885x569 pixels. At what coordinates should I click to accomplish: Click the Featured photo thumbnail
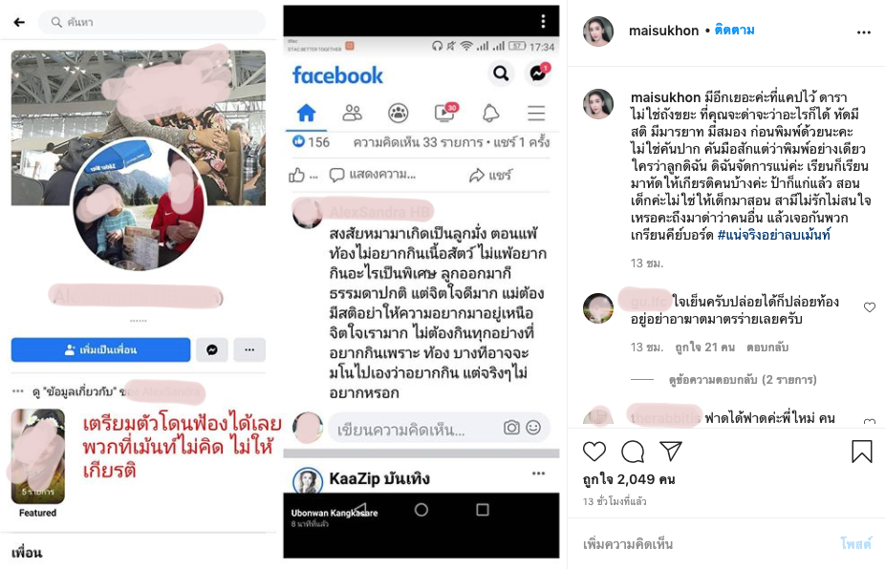[x=38, y=456]
